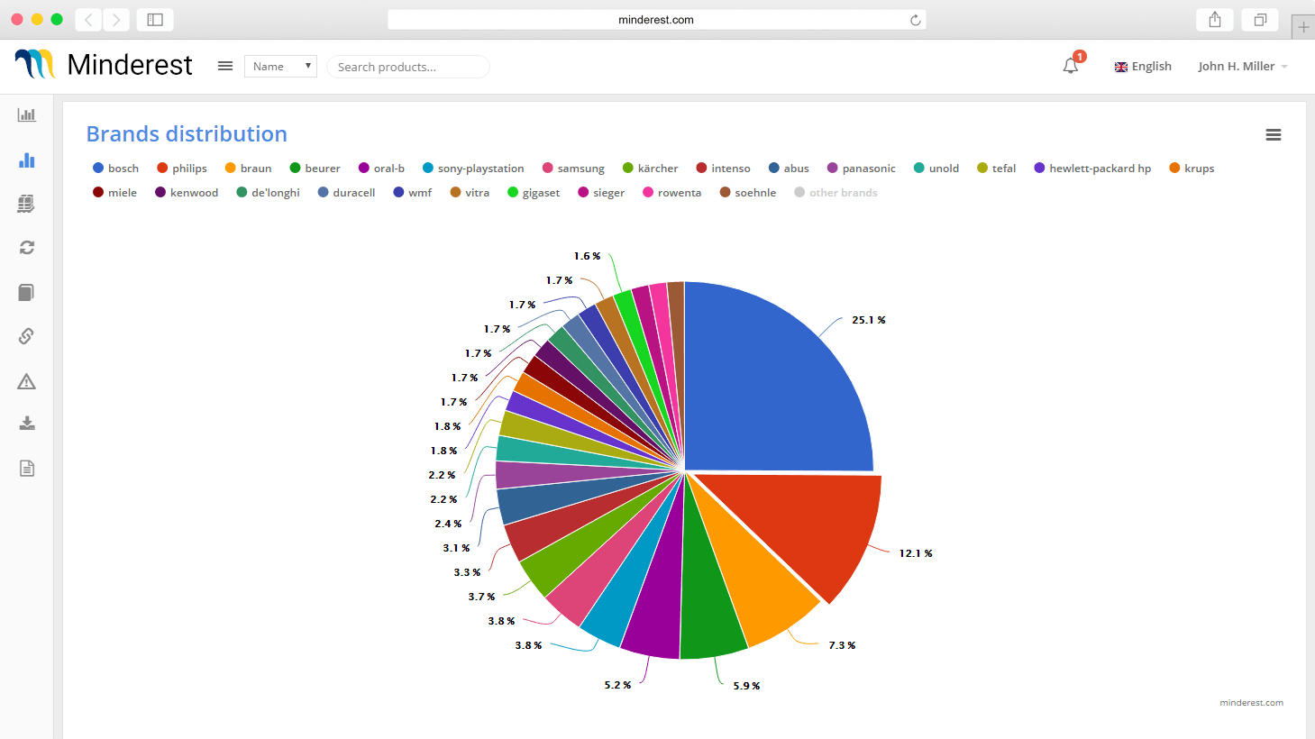Toggle oral-b legend entry
1315x739 pixels.
(382, 169)
